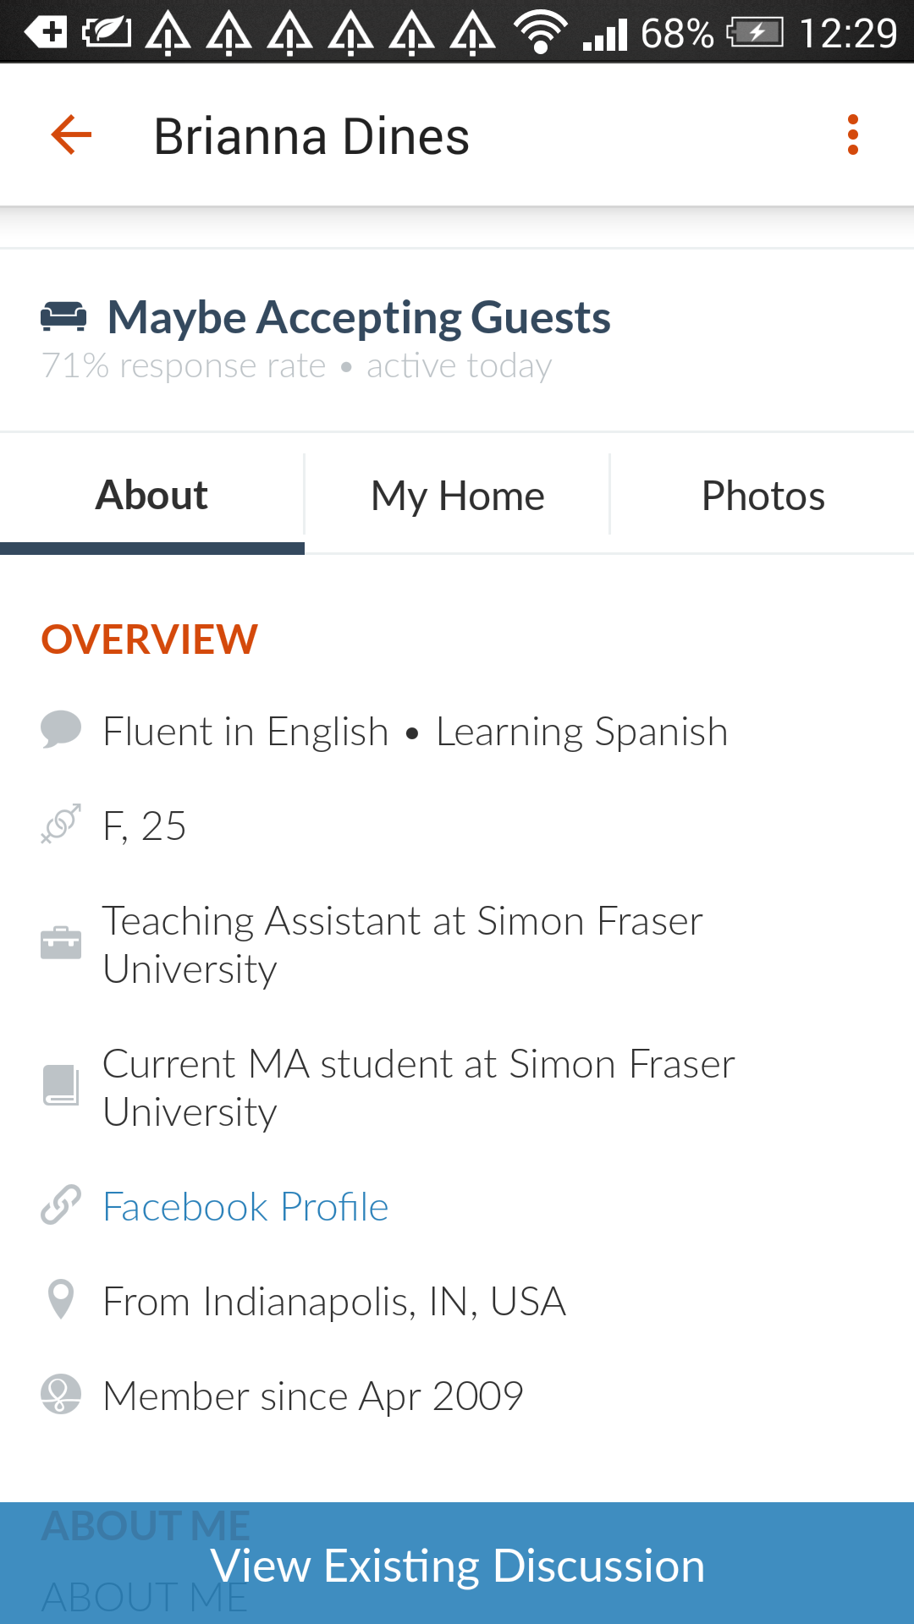This screenshot has height=1624, width=914.
Task: Tap the orange back arrow
Action: (71, 134)
